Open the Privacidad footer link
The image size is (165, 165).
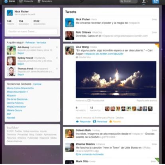pos(22,135)
